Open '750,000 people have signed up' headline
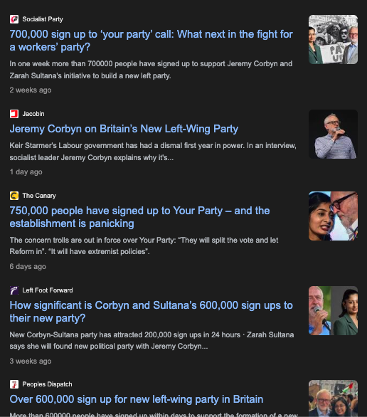Screen dimensions: 367x417 [x=140, y=217]
